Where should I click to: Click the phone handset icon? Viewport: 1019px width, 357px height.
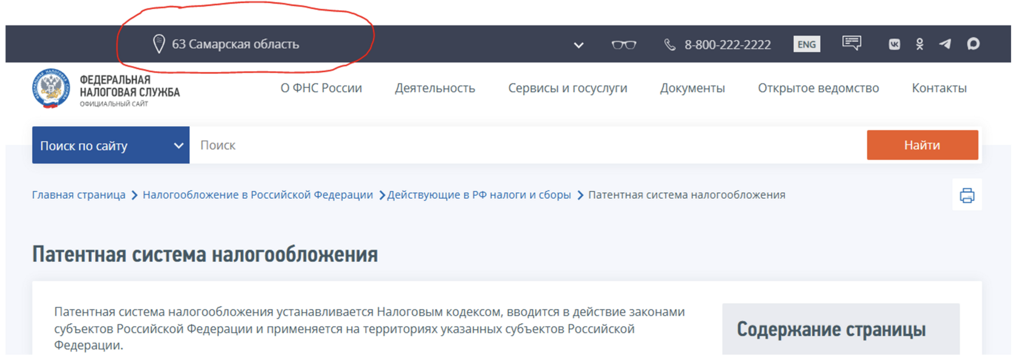tap(670, 44)
